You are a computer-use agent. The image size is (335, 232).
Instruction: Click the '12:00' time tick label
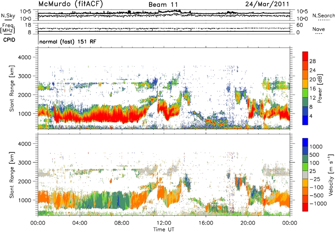pos(164,223)
